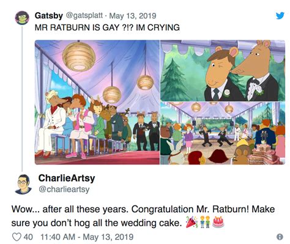Click the Twitter bird logo icon
290x244 pixels.
click(x=280, y=16)
